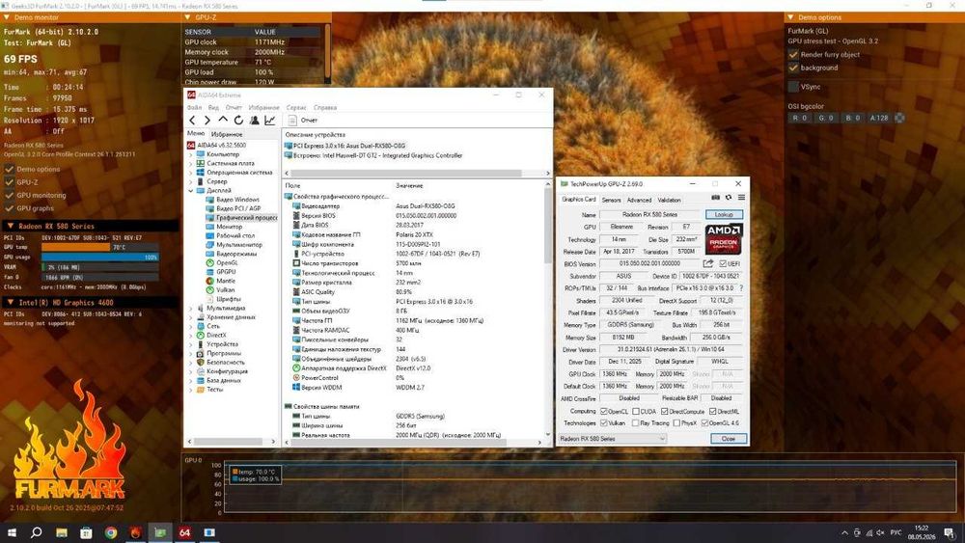Adjust the A:128 alpha value

pos(879,118)
